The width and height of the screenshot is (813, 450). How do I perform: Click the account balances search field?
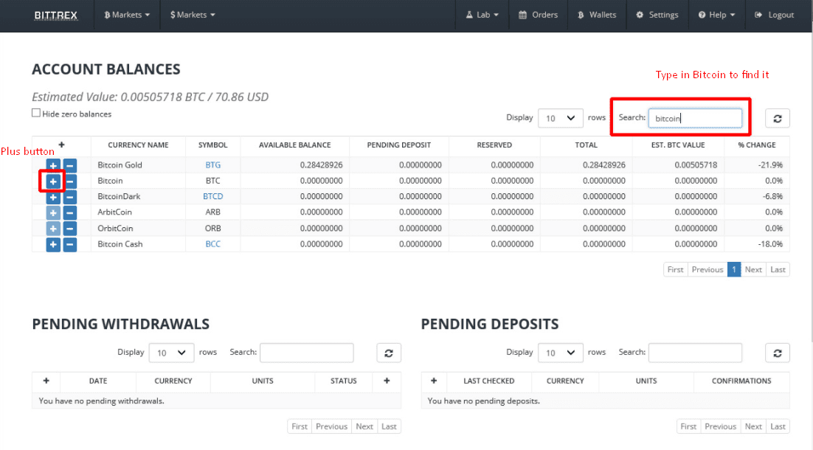click(695, 118)
